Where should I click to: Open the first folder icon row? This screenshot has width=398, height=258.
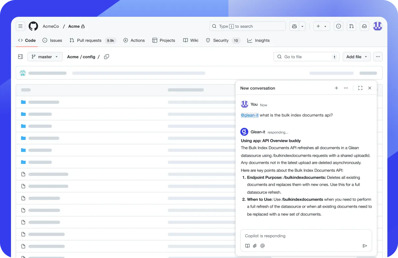point(23,102)
